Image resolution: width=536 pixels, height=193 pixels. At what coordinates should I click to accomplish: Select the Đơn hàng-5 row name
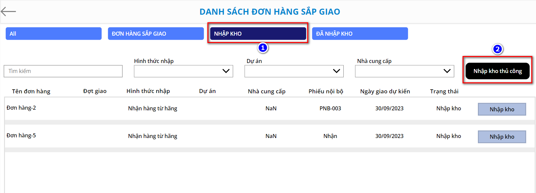[21, 135]
